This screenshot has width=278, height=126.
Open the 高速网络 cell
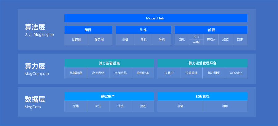pyautogui.click(x=98, y=73)
